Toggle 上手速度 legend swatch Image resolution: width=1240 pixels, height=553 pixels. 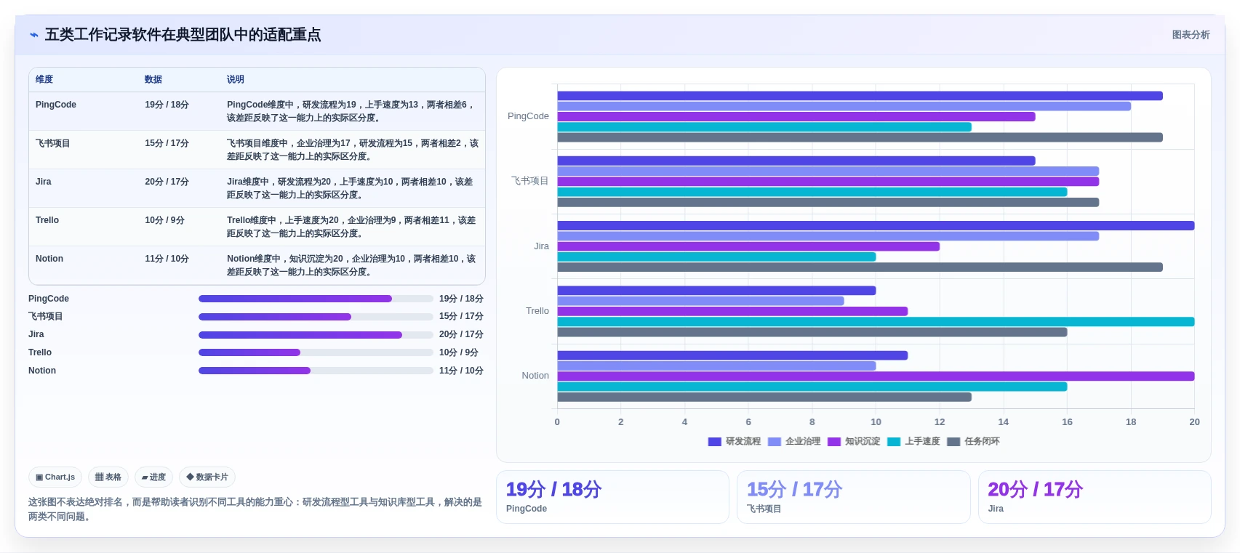click(894, 442)
